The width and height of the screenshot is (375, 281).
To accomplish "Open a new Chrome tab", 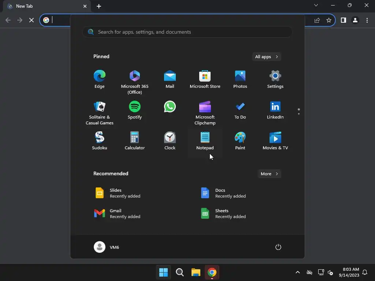I will pyautogui.click(x=99, y=6).
